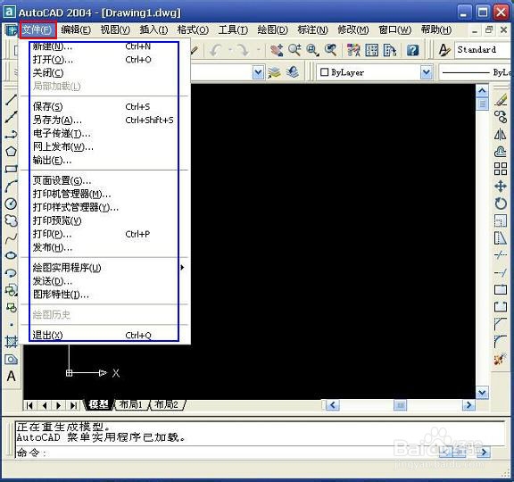Click the vertical scrollbar down arrow
Image resolution: width=514 pixels, height=482 pixels.
[x=482, y=393]
